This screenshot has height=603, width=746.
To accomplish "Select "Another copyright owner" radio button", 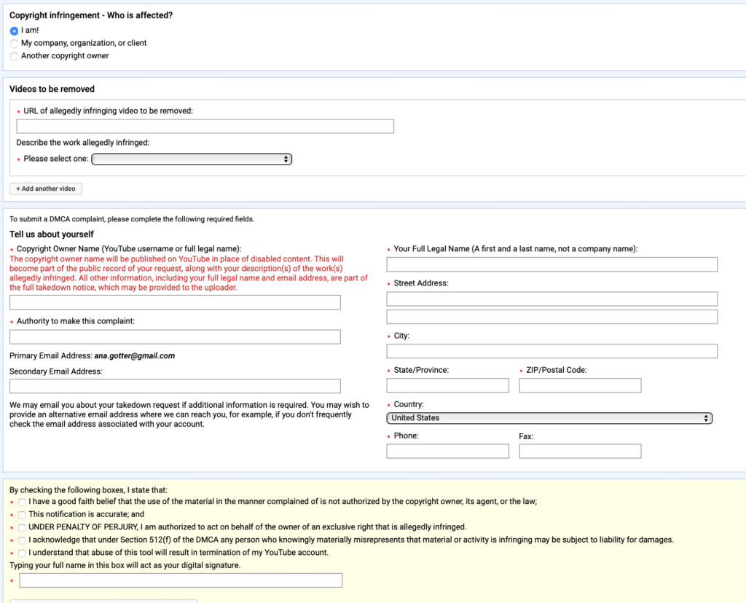I will (x=14, y=56).
